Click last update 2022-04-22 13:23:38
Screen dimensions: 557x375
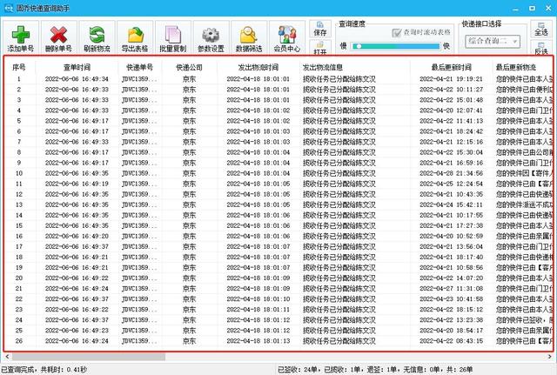(451, 320)
